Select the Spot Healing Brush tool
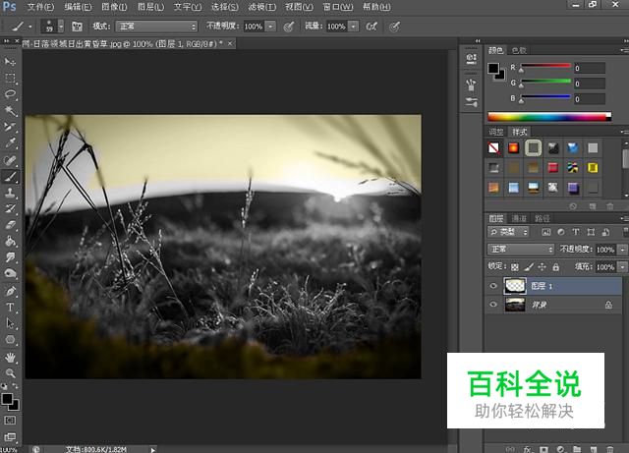This screenshot has width=629, height=453. tap(10, 160)
